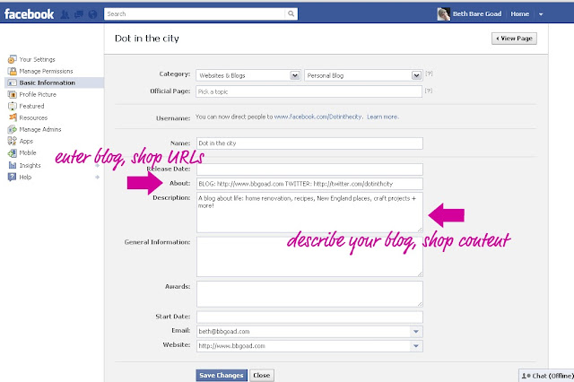Image resolution: width=574 pixels, height=382 pixels.
Task: Open messages icon in header
Action: pyautogui.click(x=78, y=14)
